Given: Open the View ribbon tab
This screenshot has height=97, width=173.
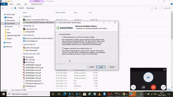Looking at the screenshot, I should point(26,4).
